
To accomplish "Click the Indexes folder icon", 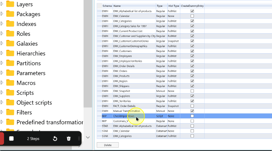I will (10, 24).
